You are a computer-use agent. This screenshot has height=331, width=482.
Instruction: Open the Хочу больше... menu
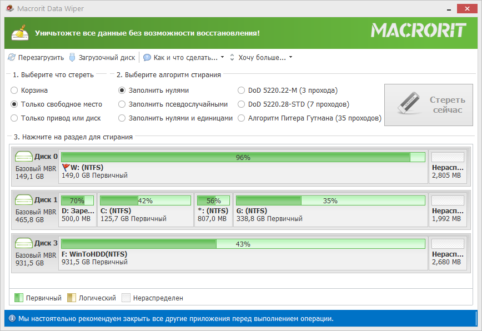(262, 57)
